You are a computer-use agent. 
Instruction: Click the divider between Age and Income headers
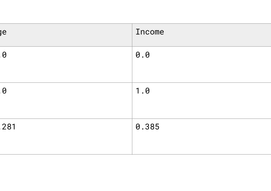132,35
